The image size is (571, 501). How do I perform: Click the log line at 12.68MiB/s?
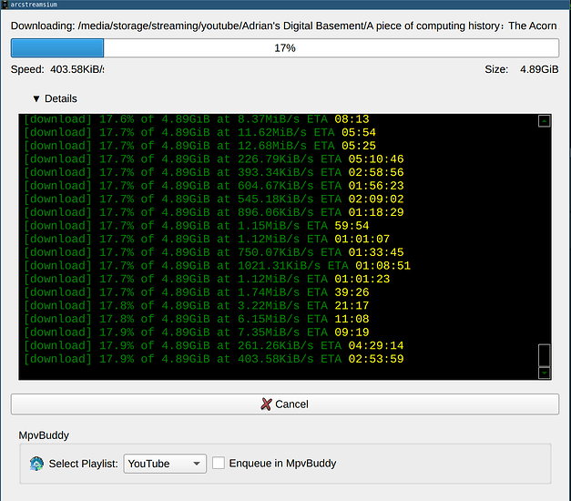pyautogui.click(x=200, y=146)
